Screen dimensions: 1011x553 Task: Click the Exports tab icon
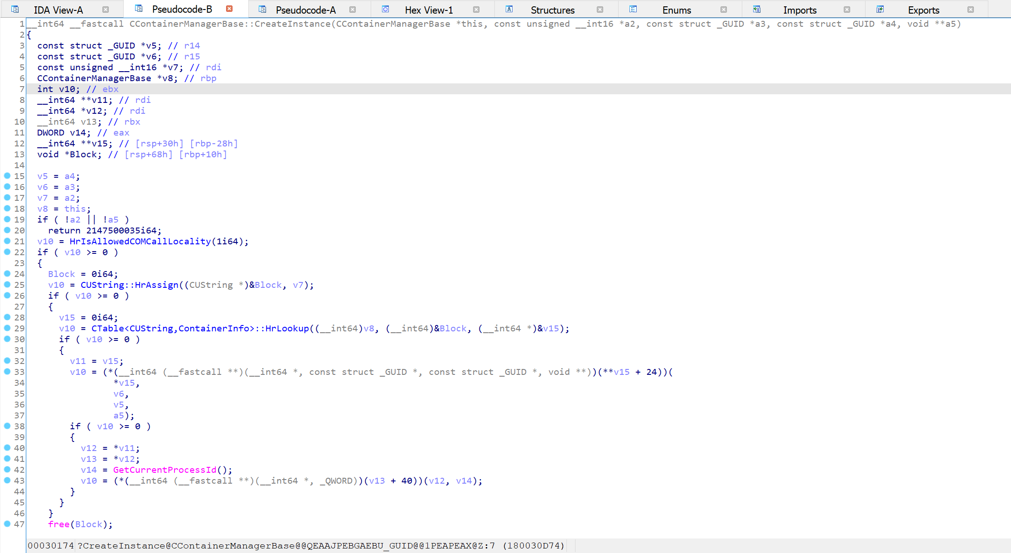tap(880, 10)
